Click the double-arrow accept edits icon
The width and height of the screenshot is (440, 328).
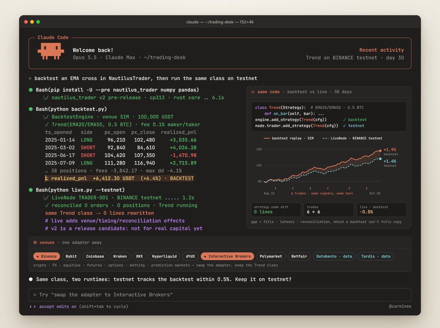[33, 306]
